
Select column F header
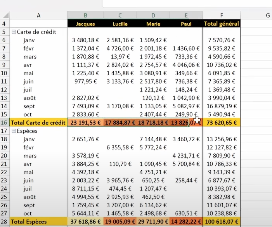pos(222,16)
